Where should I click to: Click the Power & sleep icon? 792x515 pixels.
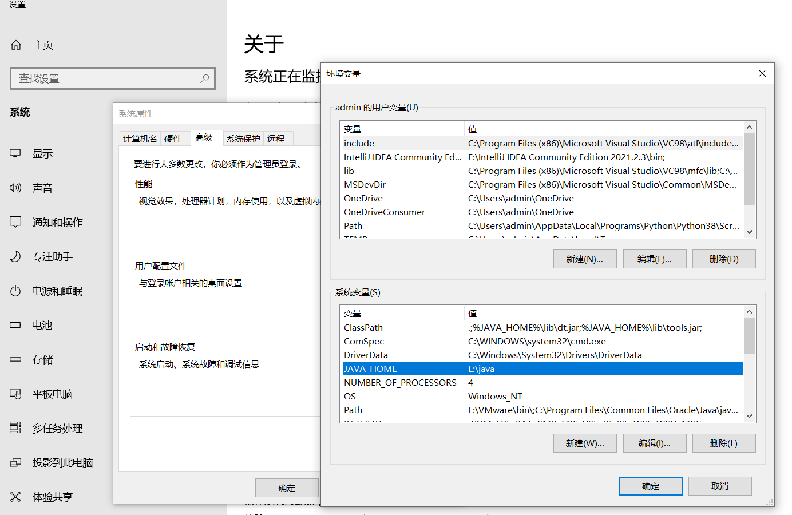coord(15,291)
